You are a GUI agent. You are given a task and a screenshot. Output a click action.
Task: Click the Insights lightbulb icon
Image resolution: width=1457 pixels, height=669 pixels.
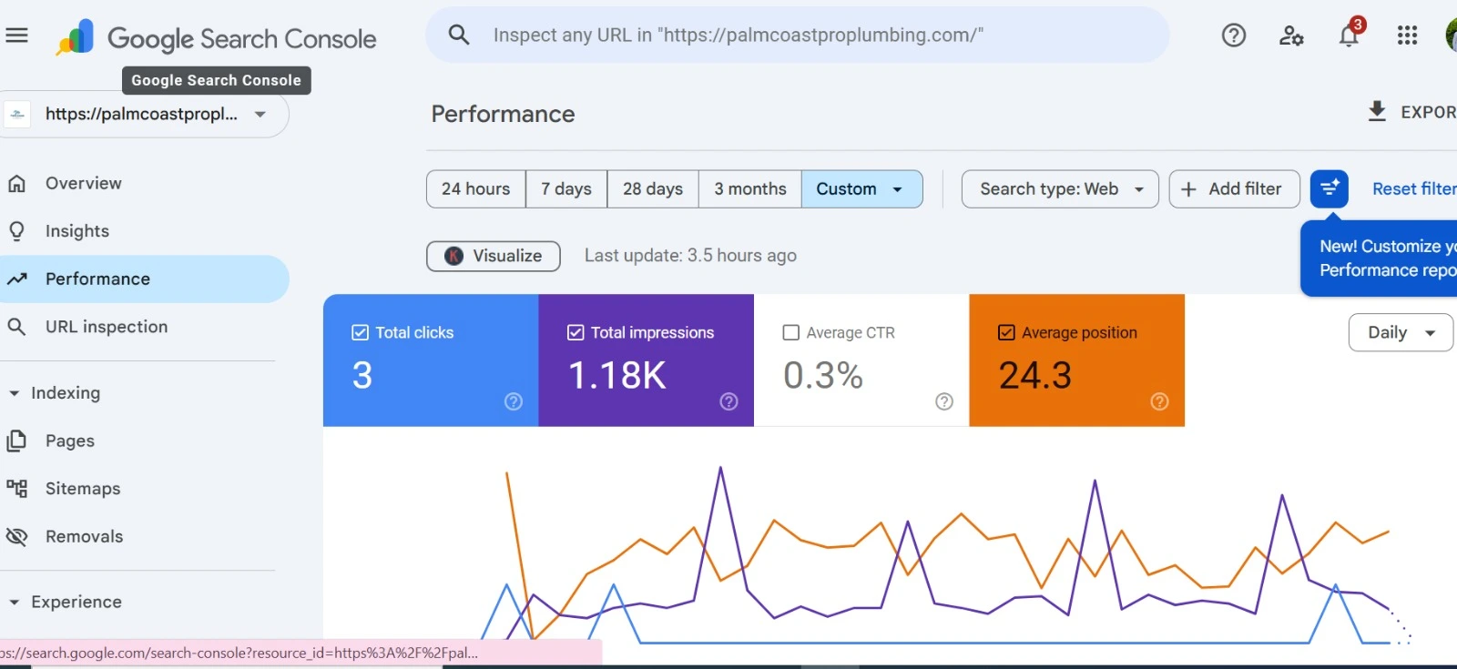click(x=16, y=231)
